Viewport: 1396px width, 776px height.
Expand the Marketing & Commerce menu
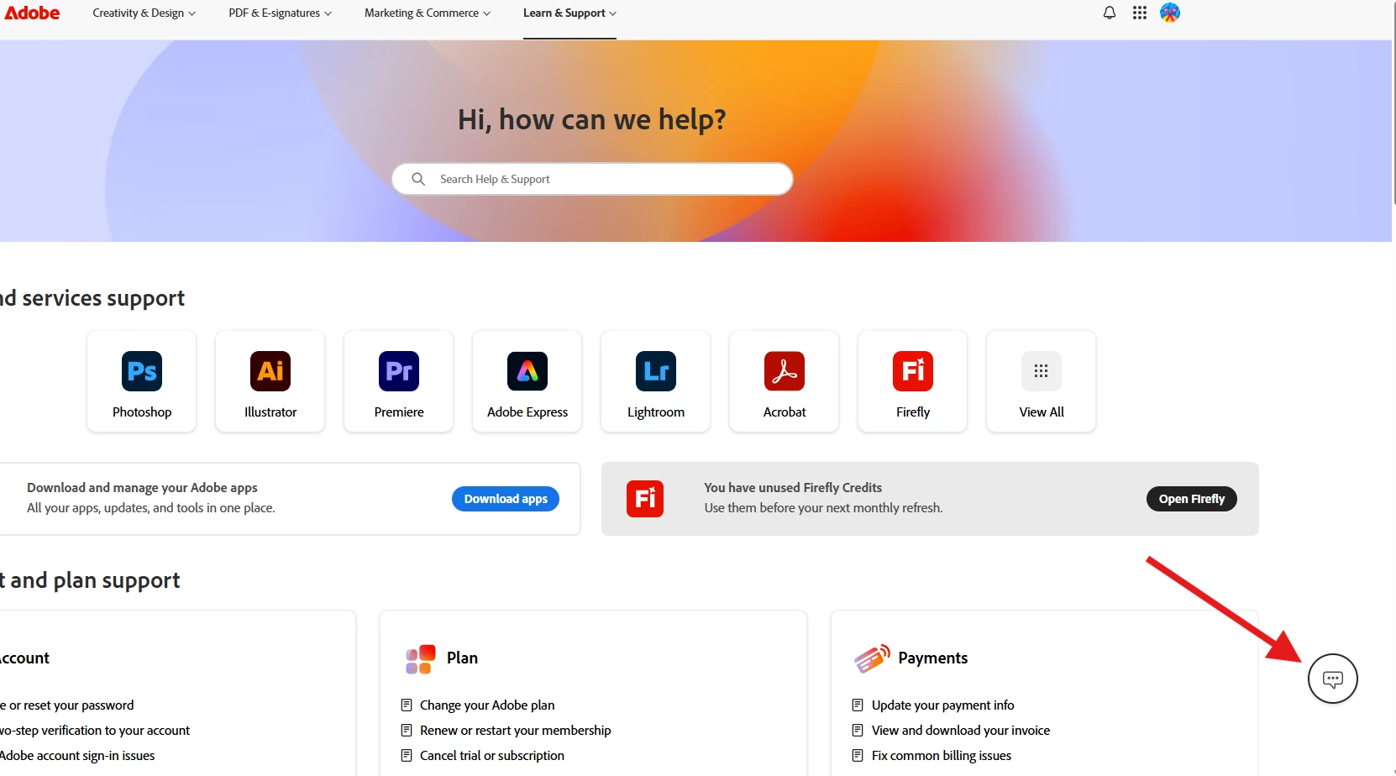point(428,13)
